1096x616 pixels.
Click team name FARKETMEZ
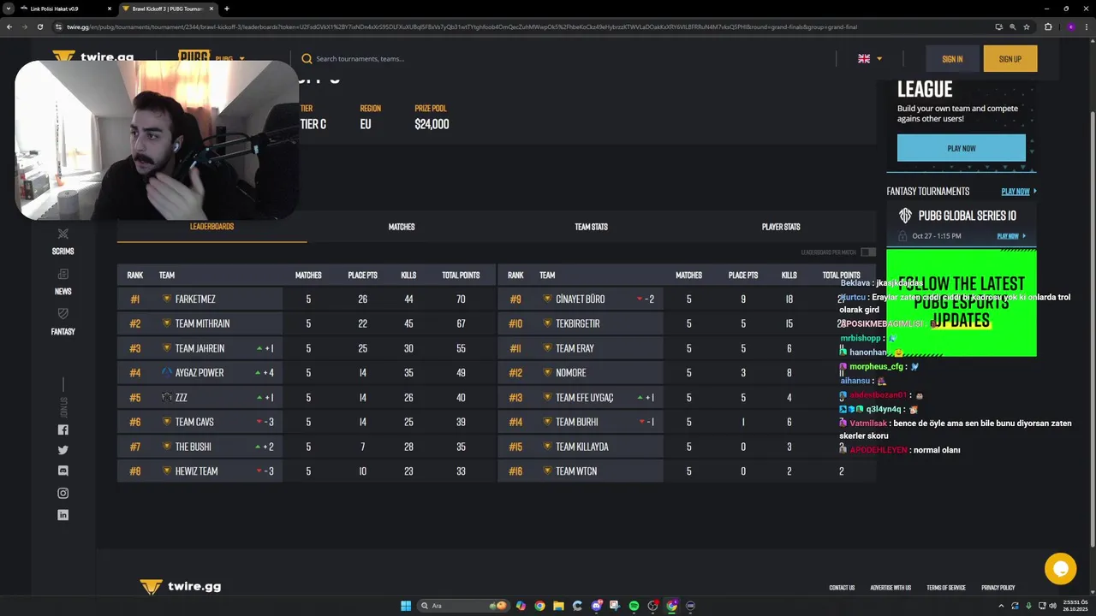[195, 299]
